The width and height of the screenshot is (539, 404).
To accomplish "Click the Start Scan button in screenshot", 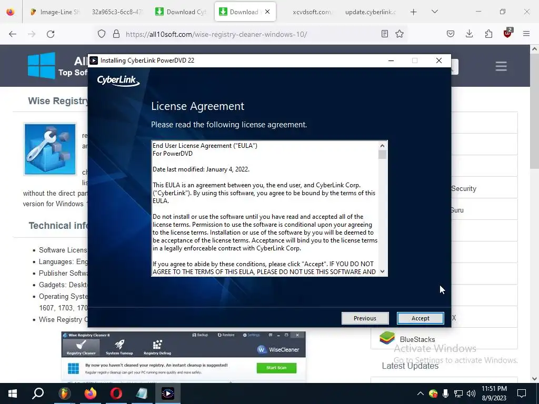I will tap(276, 368).
